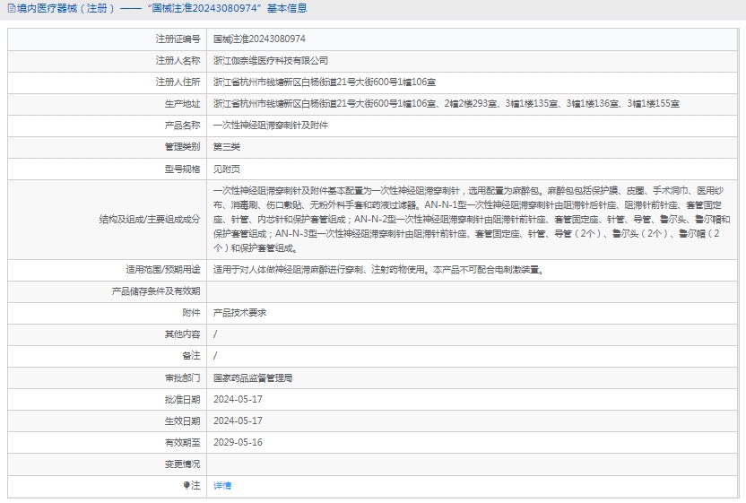Click the 适用范围/预期用途 description text
The height and width of the screenshot is (503, 746).
(377, 269)
